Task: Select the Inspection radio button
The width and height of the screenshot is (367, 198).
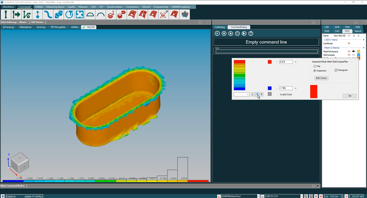Action: point(315,71)
